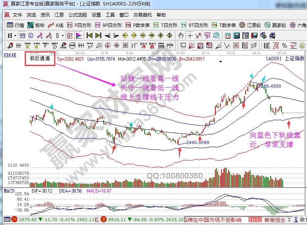Click the 上证指数 index name label
307x225 pixels.
[294, 59]
